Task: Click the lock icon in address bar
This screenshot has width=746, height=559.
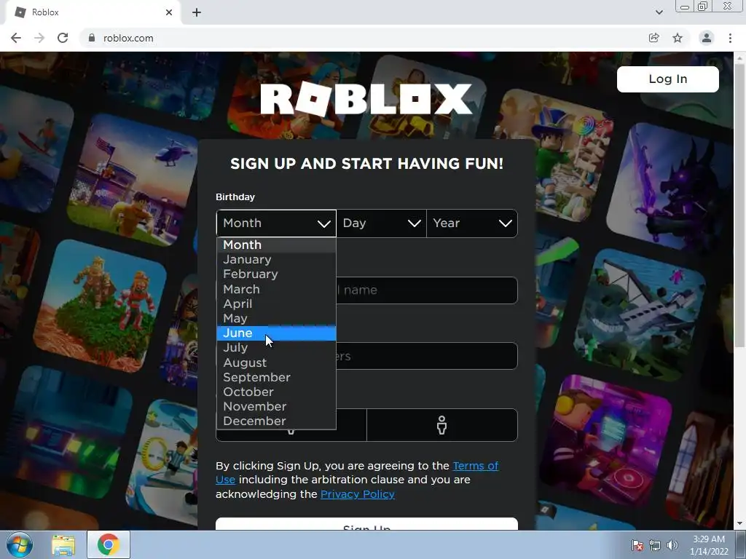Action: (x=92, y=38)
